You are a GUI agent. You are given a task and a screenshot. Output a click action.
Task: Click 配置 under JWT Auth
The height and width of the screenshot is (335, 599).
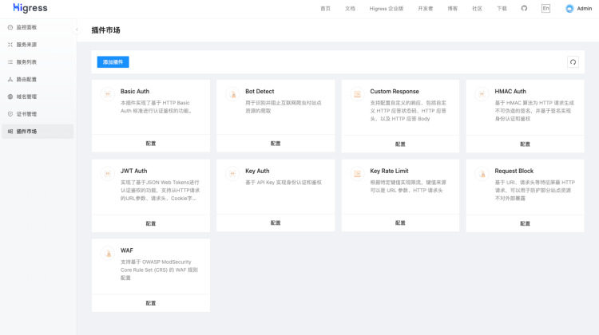[150, 223]
